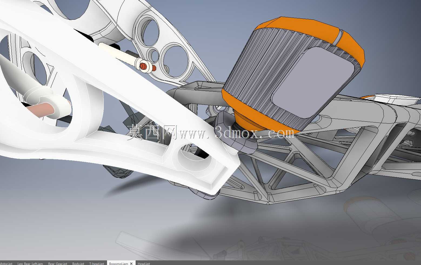The image size is (421, 265).
Task: Switch to the Head.ipt tab
Action: [x=144, y=263]
